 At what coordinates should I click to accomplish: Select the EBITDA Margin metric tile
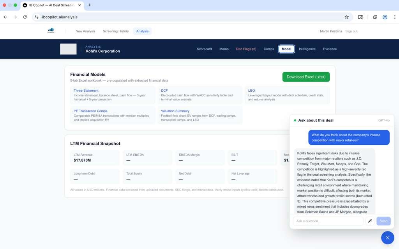pyautogui.click(x=200, y=158)
